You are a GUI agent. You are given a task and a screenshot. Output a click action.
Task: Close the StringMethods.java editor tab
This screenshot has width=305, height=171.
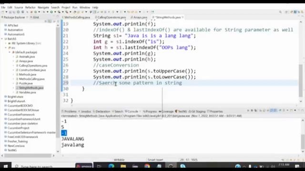(183, 17)
